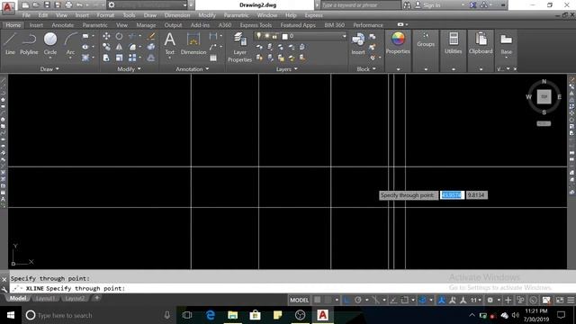Toggle Clean Screen in status bar
576x324 pixels.
[560, 300]
